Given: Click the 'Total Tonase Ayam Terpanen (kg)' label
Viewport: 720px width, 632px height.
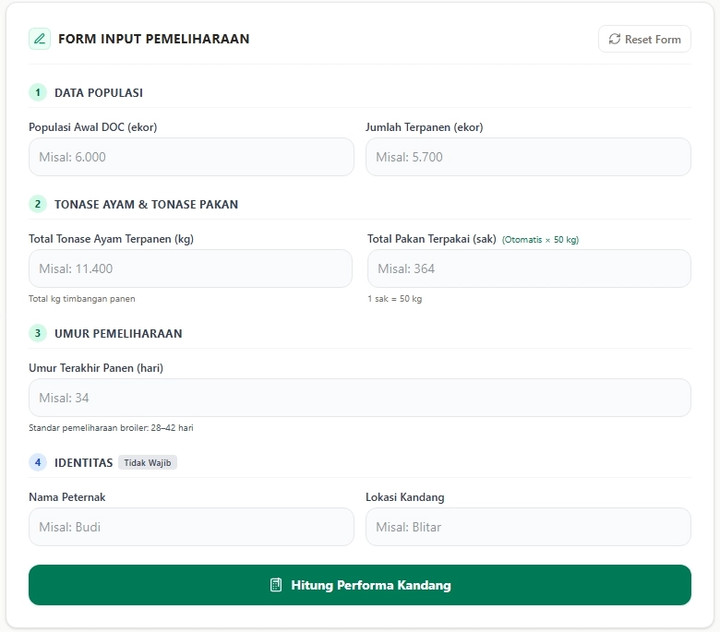Looking at the screenshot, I should (111, 239).
